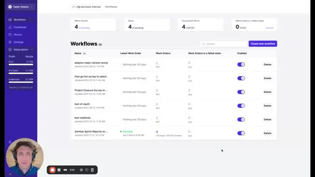This screenshot has width=315, height=177.
Task: Open the Sandboxes flask icon
Action: [x=10, y=27]
